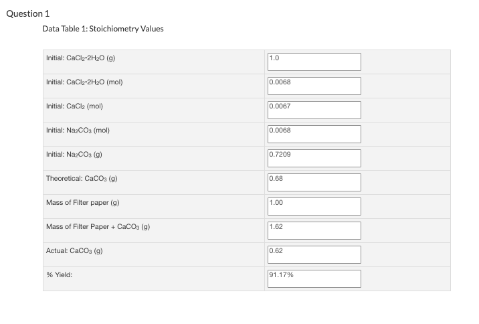Click the Data Table 1 Stoichiometry Values title

coord(103,29)
